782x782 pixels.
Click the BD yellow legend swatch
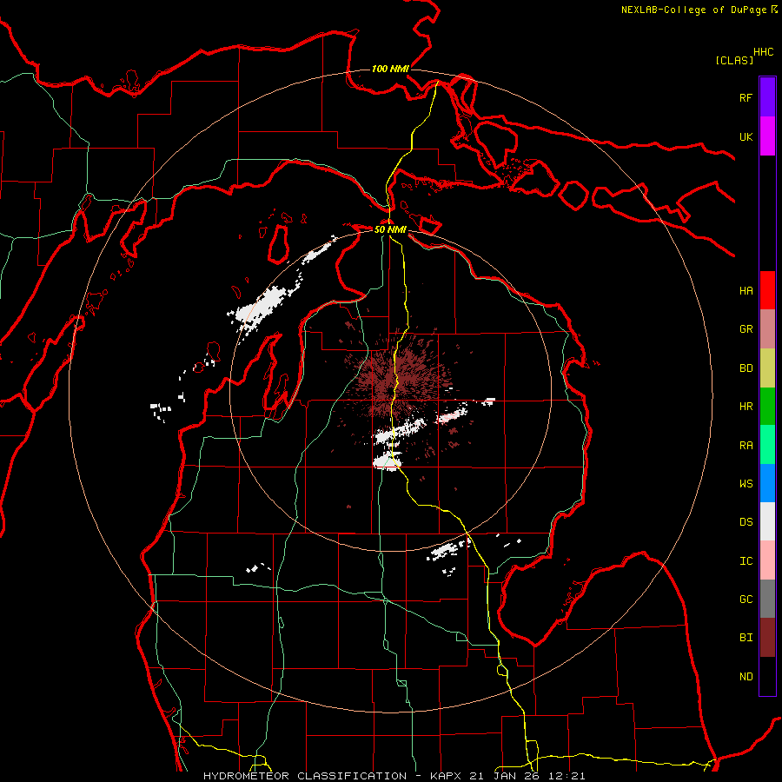click(x=767, y=368)
